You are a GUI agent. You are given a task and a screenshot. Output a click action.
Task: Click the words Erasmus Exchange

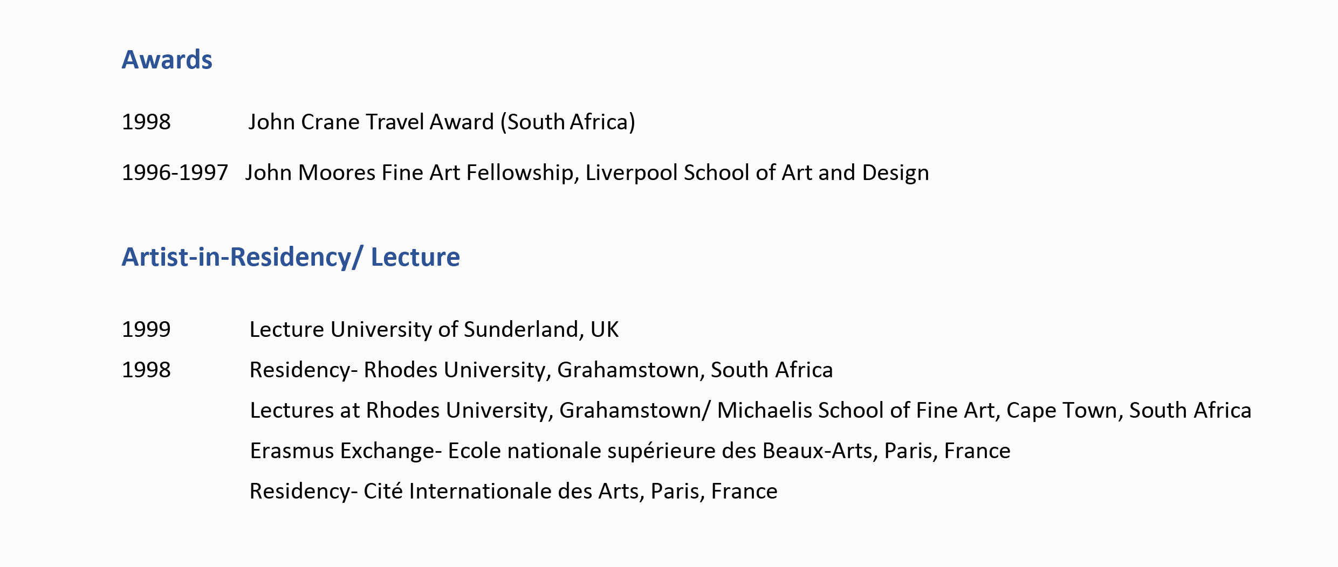[x=342, y=451]
